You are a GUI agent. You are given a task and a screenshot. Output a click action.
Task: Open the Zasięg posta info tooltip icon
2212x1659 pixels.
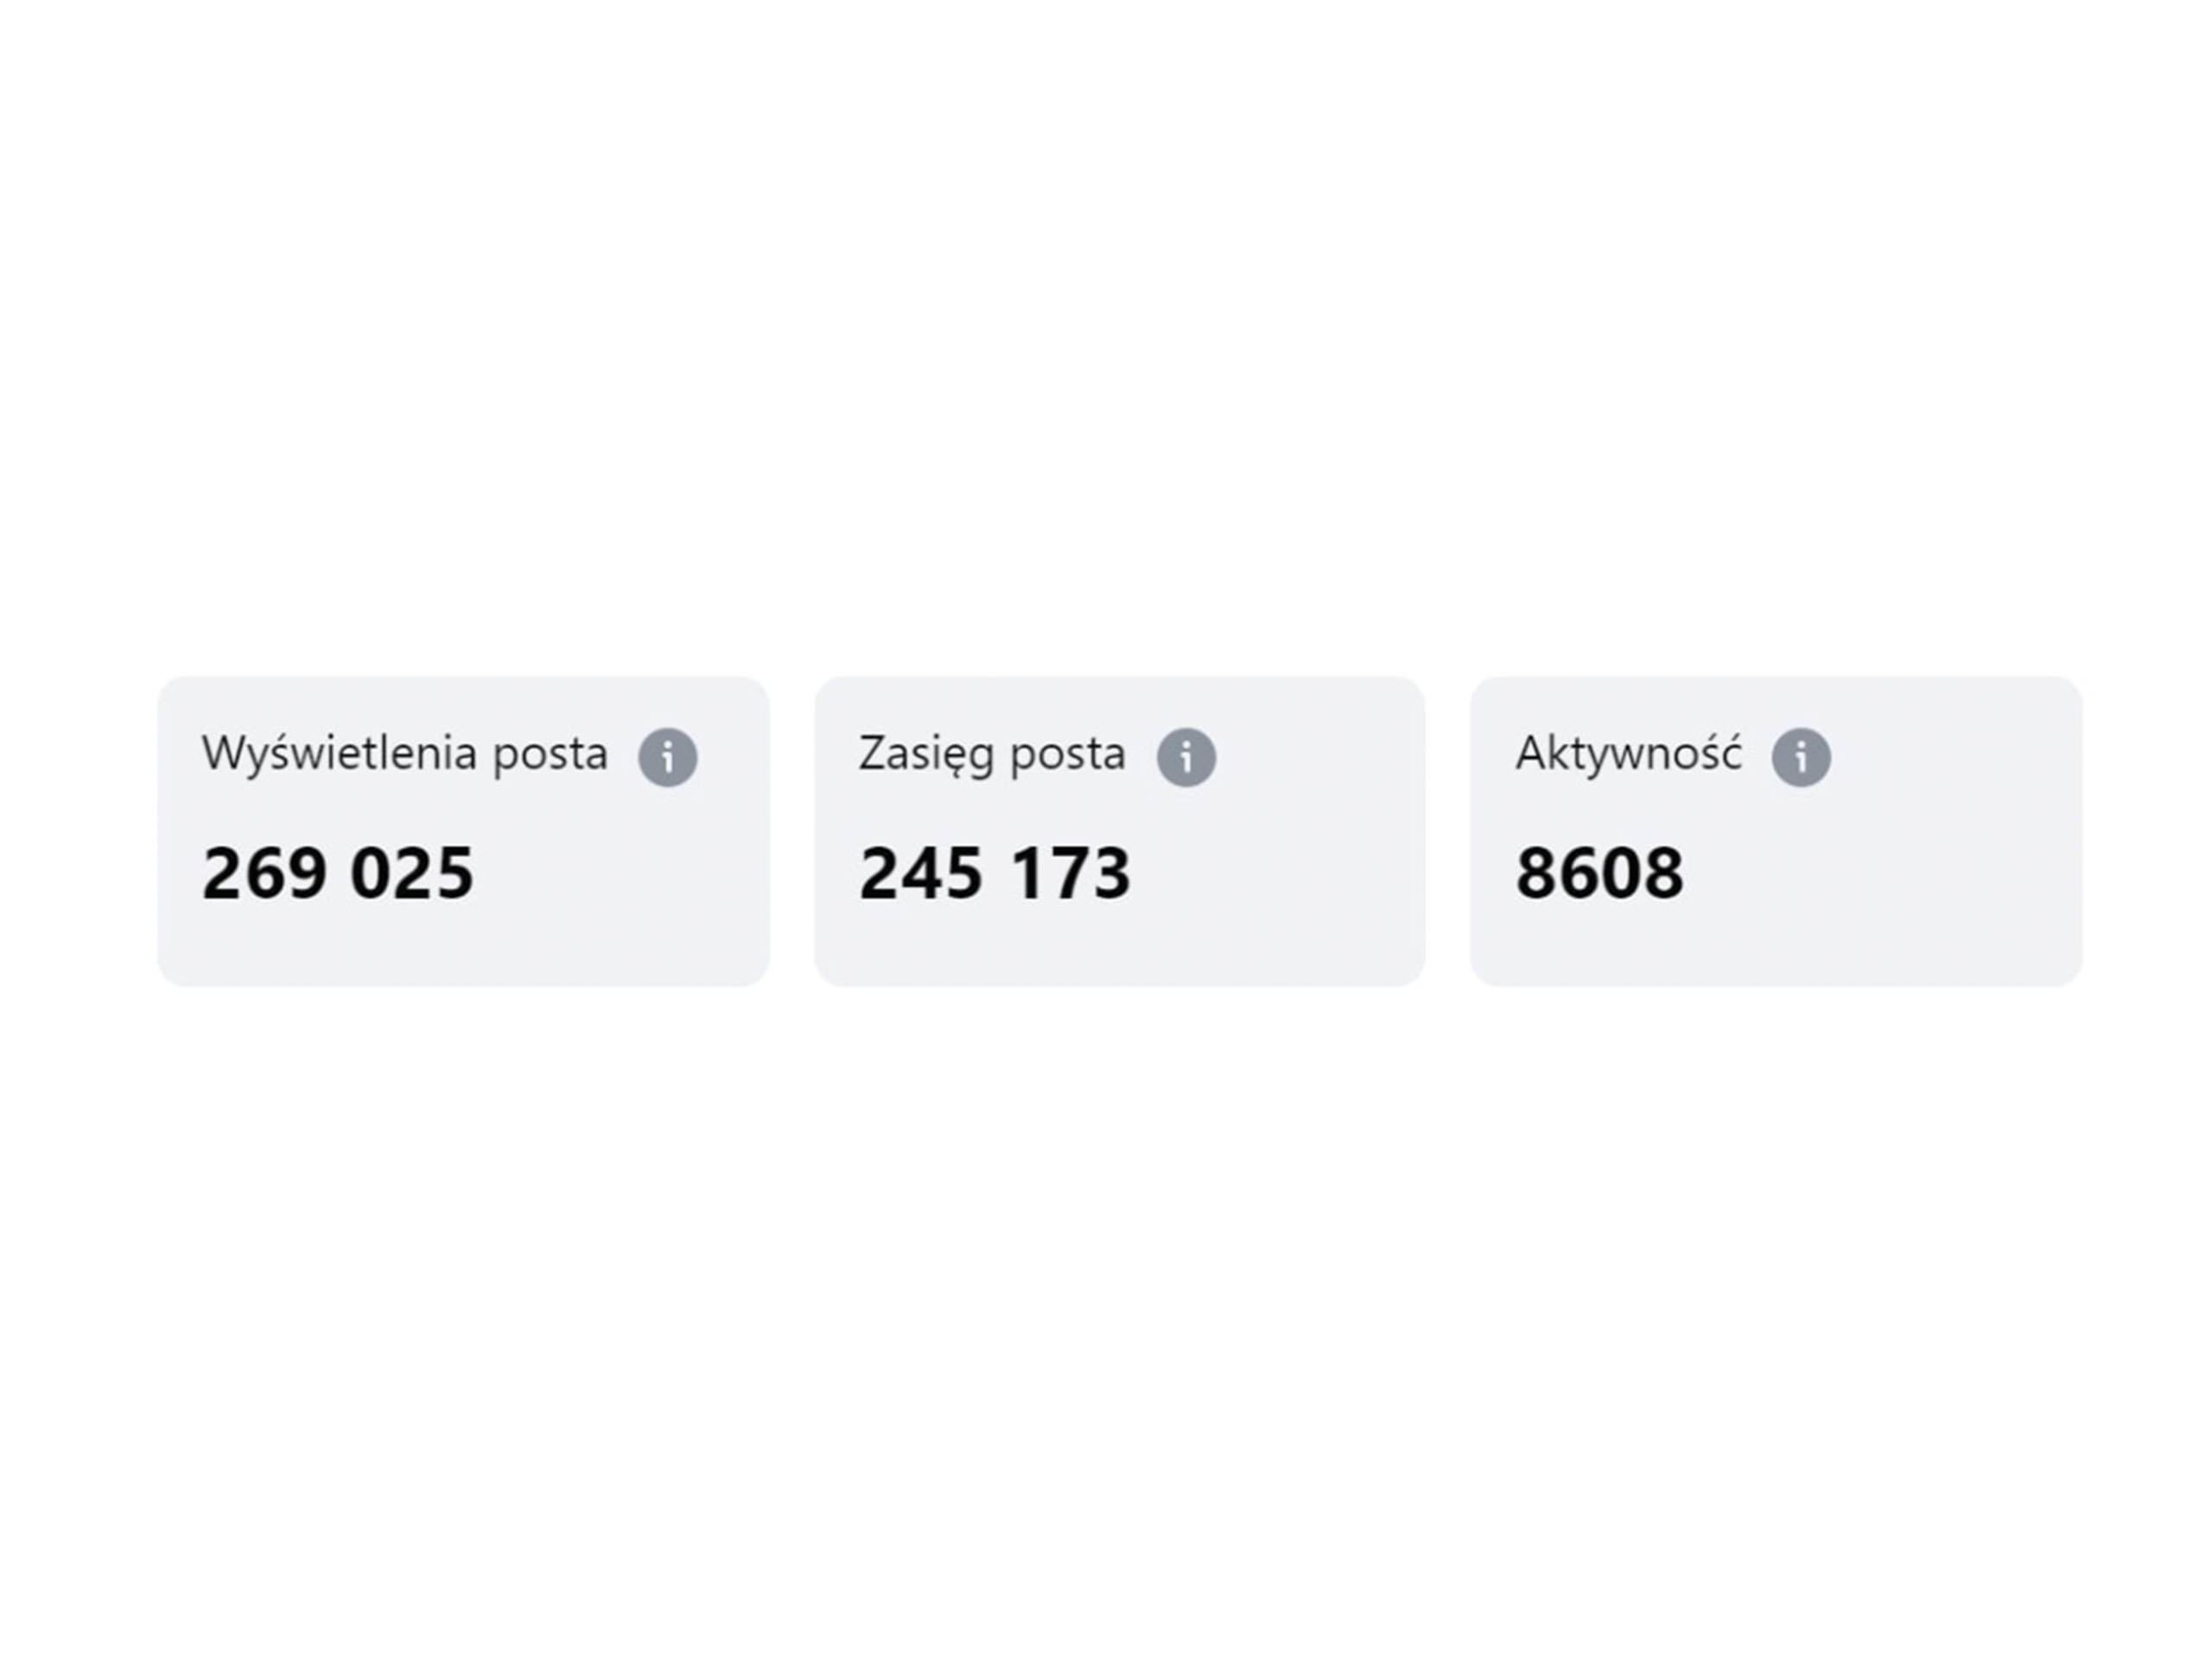[1186, 757]
